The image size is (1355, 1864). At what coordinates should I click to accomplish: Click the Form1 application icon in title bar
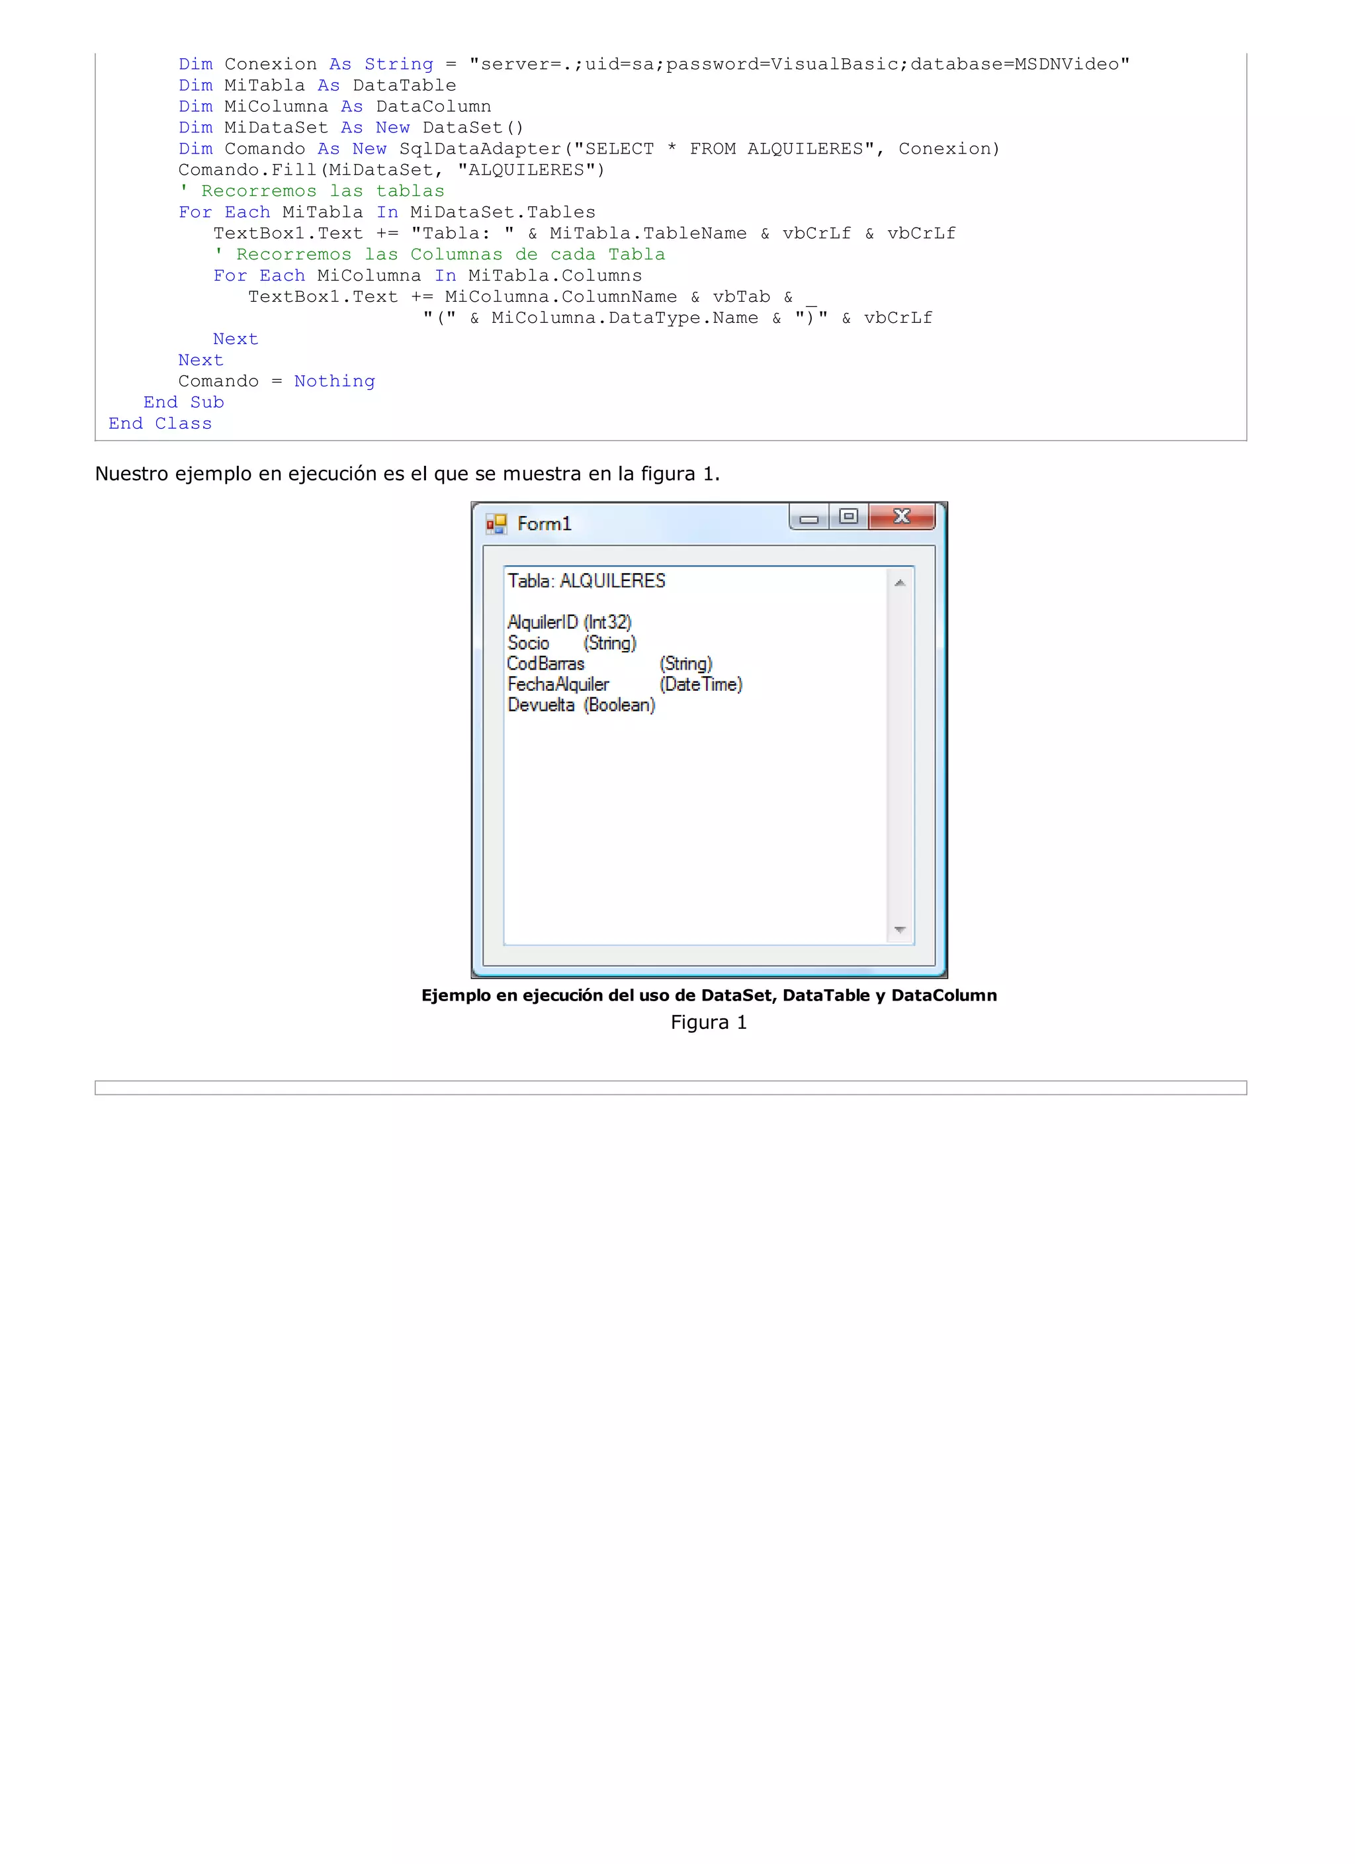[496, 523]
